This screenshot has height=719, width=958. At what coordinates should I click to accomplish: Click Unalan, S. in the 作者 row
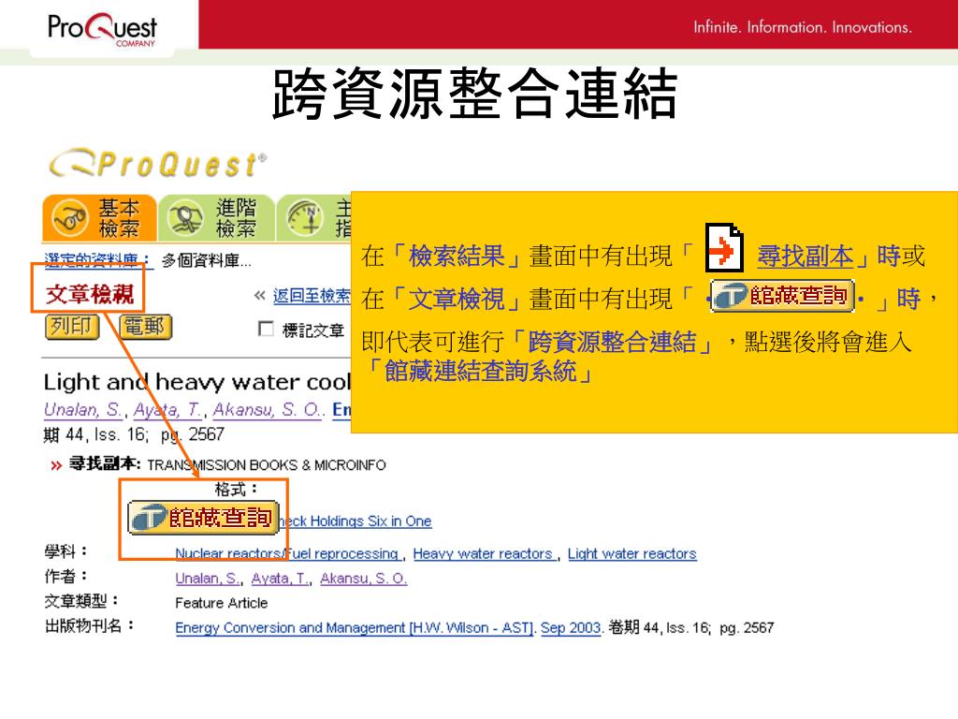point(207,579)
